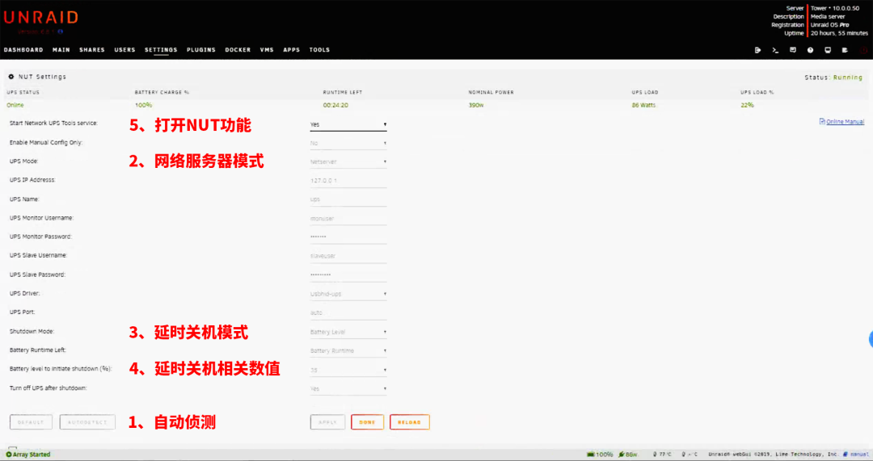Click the version info icon under logo

[61, 31]
